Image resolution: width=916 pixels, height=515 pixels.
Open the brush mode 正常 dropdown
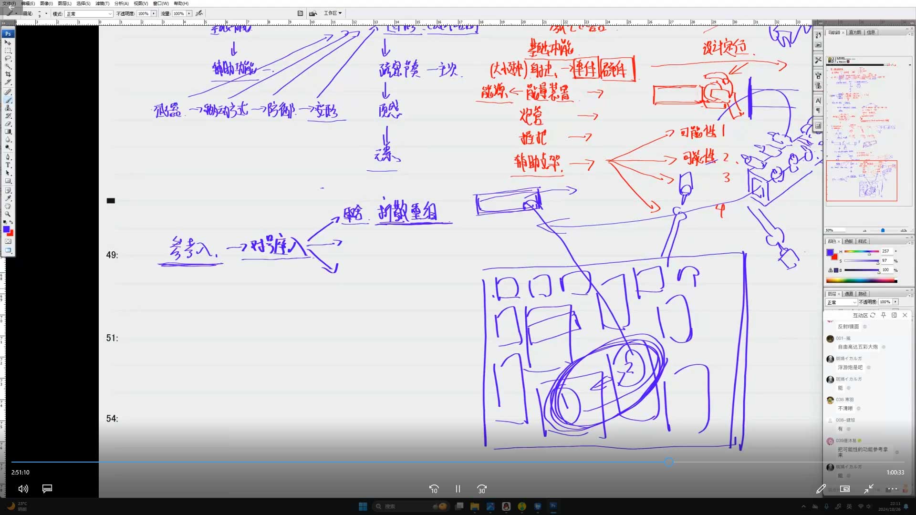tap(89, 14)
